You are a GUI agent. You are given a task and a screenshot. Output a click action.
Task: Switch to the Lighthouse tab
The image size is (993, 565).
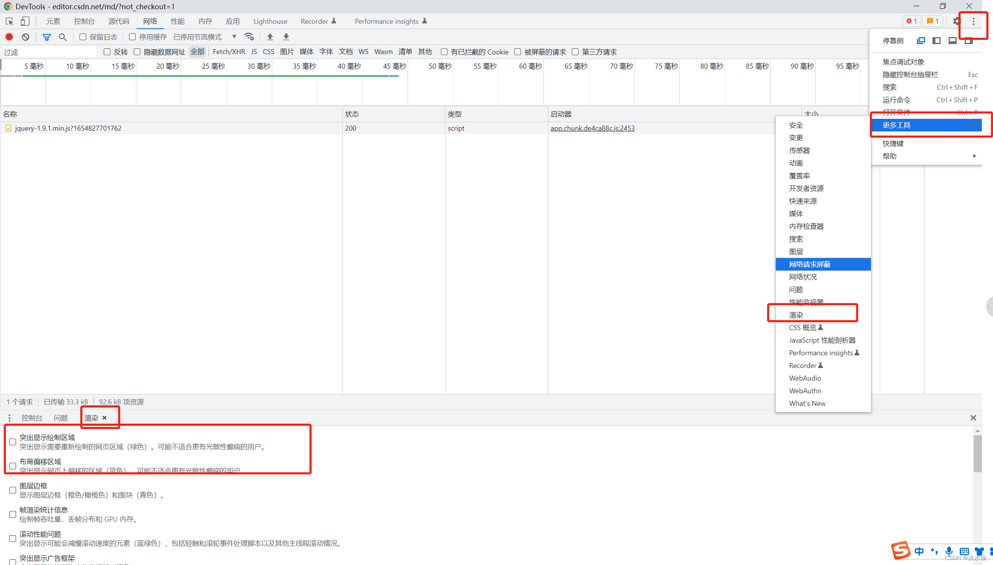click(x=270, y=21)
